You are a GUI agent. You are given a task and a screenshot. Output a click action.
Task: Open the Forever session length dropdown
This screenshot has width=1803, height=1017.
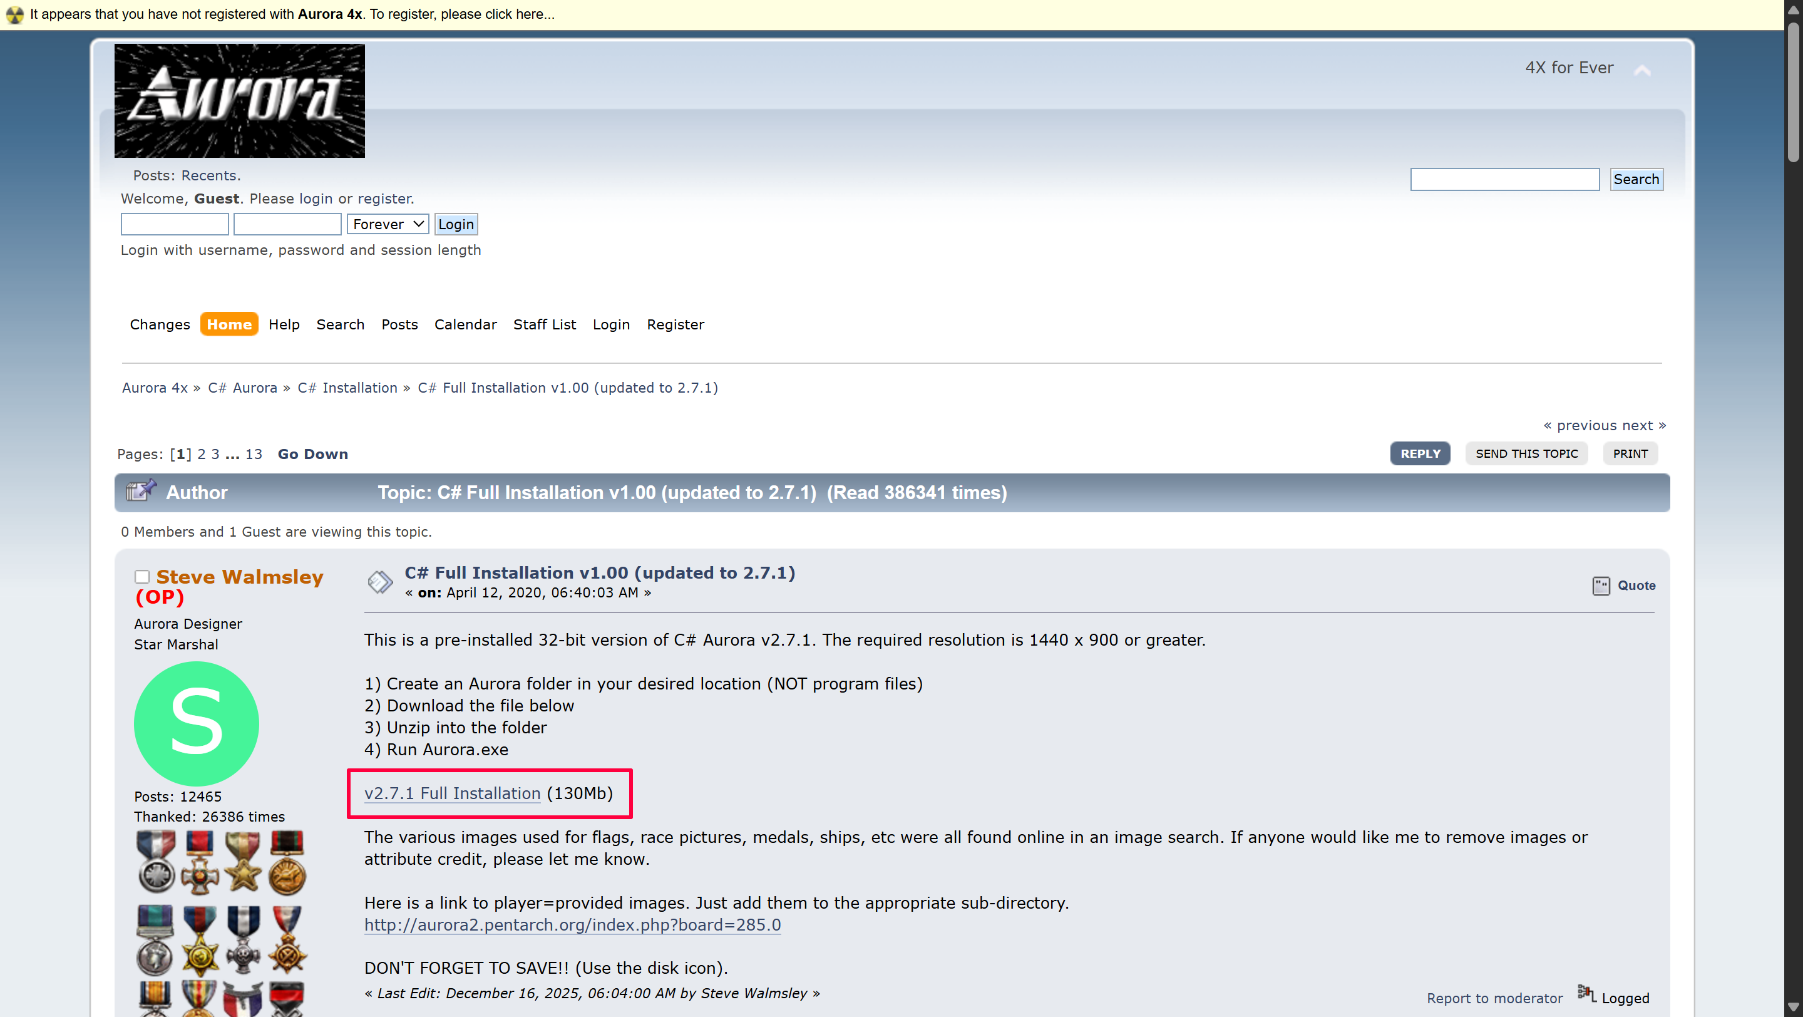[388, 224]
